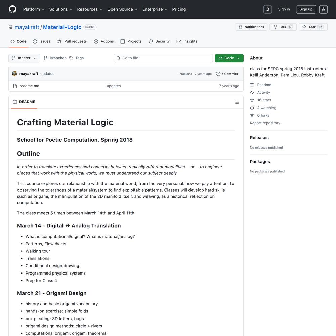336x336 pixels.
Task: Click the Report repository link
Action: click(265, 123)
